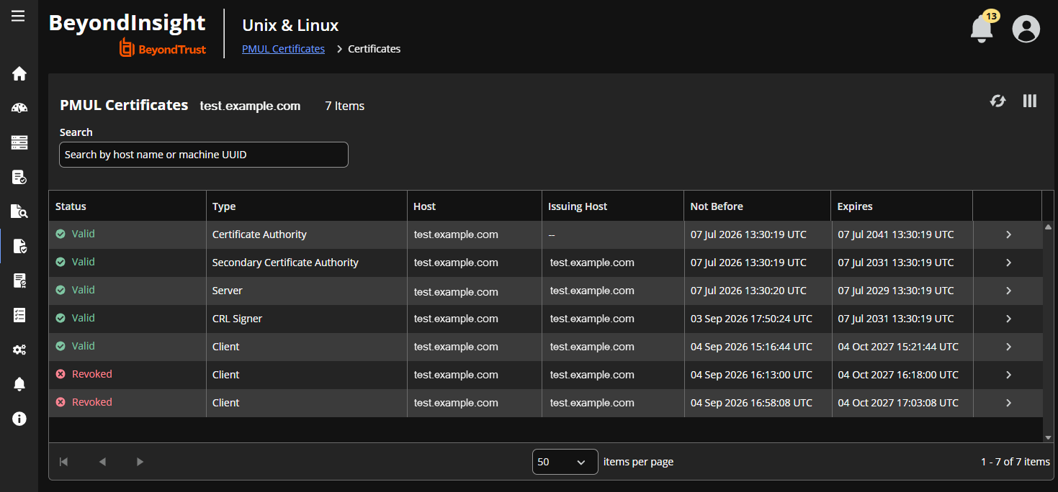The image size is (1058, 492).
Task: Open the document search sidebar icon
Action: click(19, 211)
